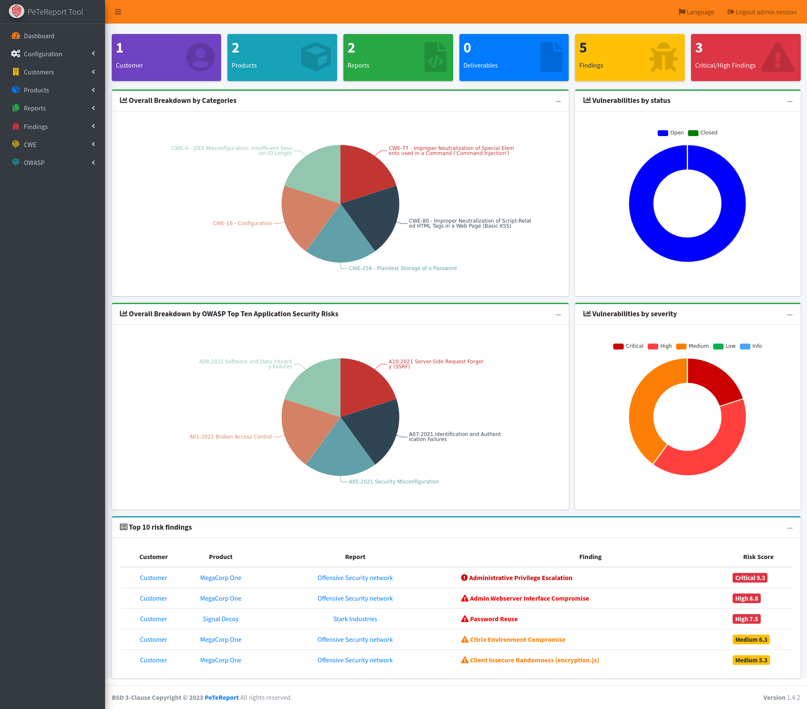Image resolution: width=807 pixels, height=709 pixels.
Task: Click the warning icon beside Citrix Environment Compromise
Action: tap(465, 639)
